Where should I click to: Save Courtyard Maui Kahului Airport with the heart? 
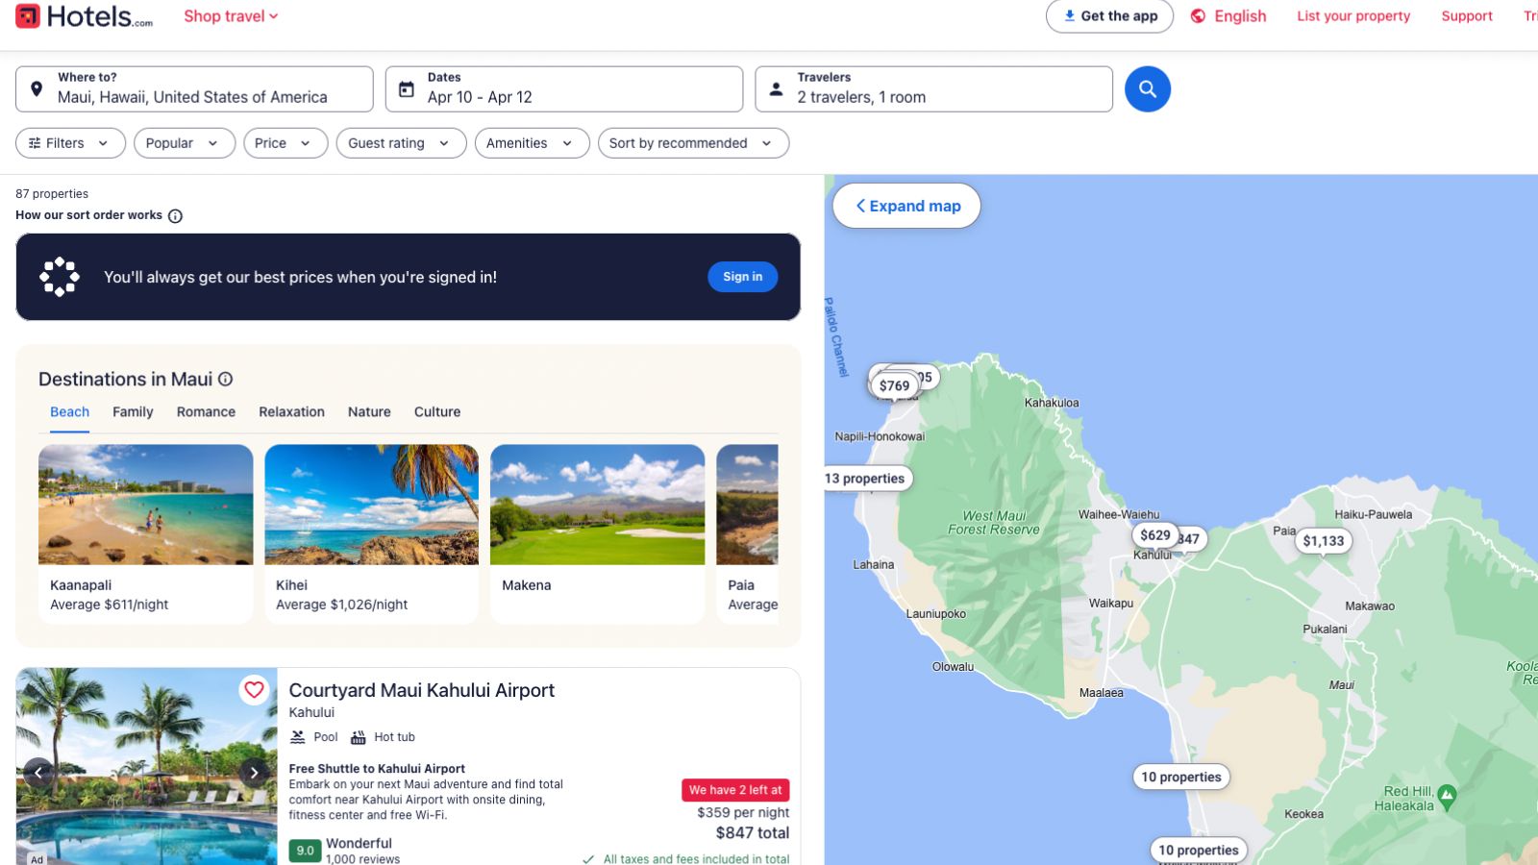[254, 689]
